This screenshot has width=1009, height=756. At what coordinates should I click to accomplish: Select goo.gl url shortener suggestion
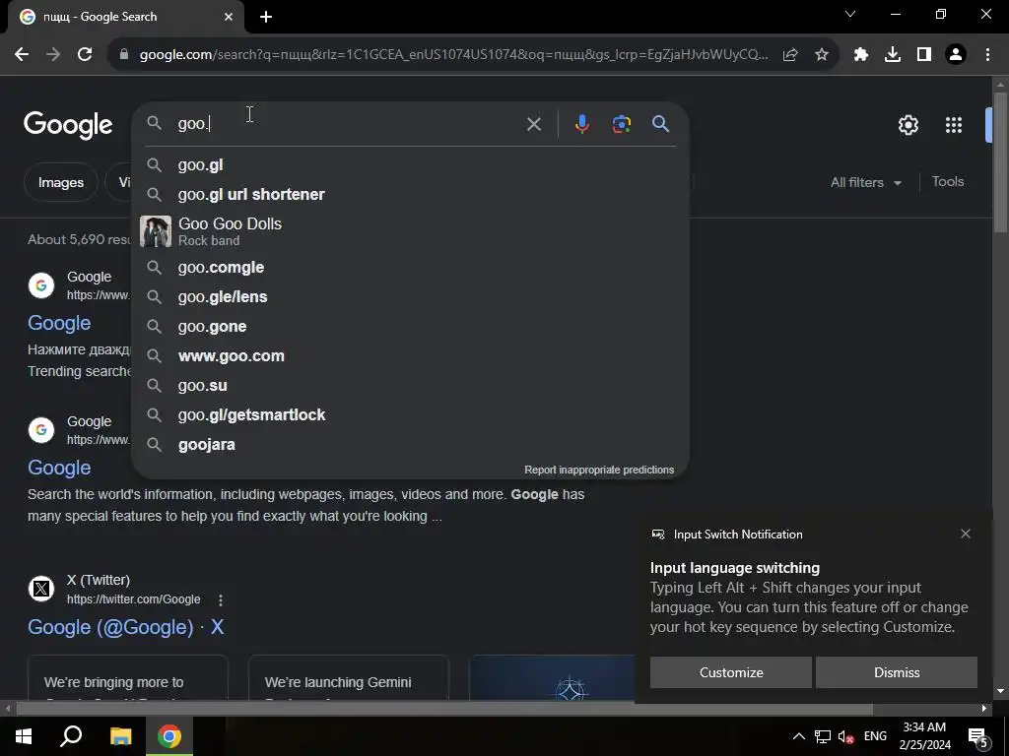pyautogui.click(x=410, y=194)
